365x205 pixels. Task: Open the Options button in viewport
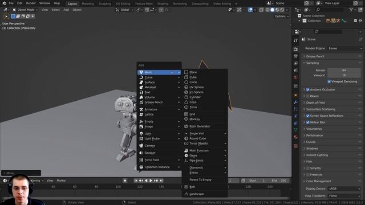[282, 17]
